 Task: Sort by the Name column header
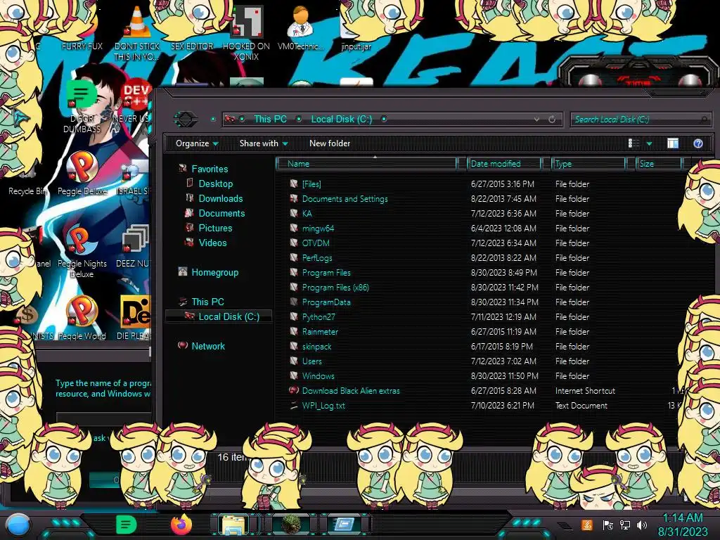(x=367, y=164)
